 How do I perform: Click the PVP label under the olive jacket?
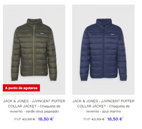click(18, 119)
